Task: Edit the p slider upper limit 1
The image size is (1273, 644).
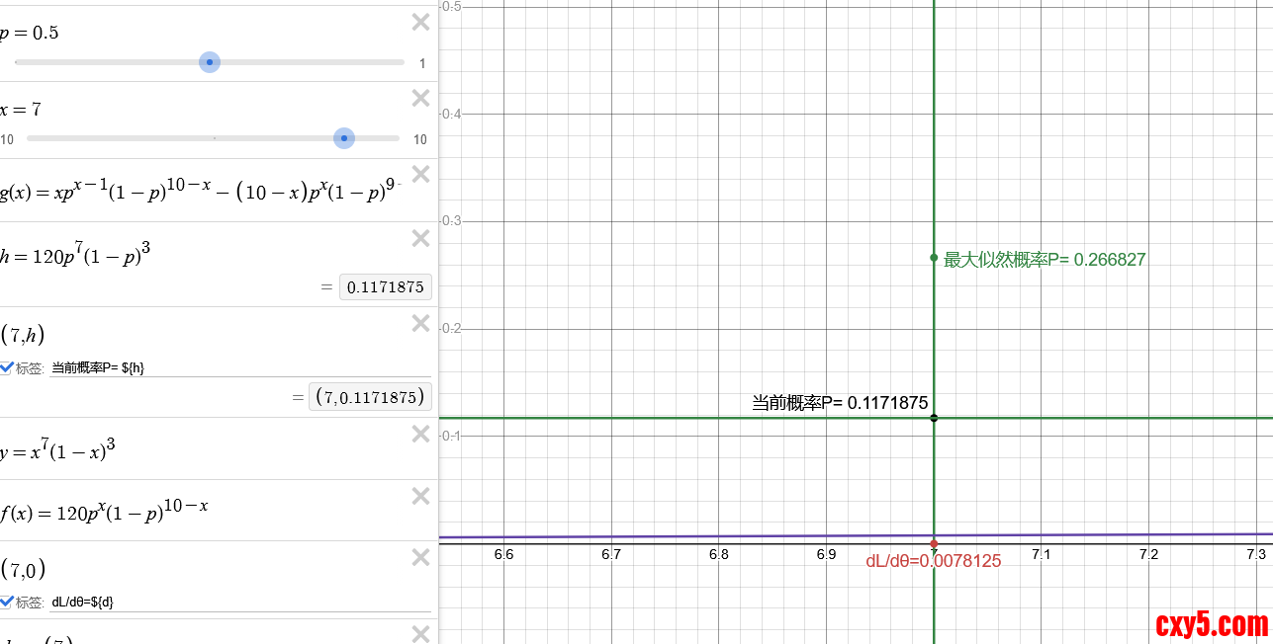Action: (x=422, y=63)
